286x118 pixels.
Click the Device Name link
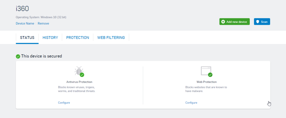25,23
